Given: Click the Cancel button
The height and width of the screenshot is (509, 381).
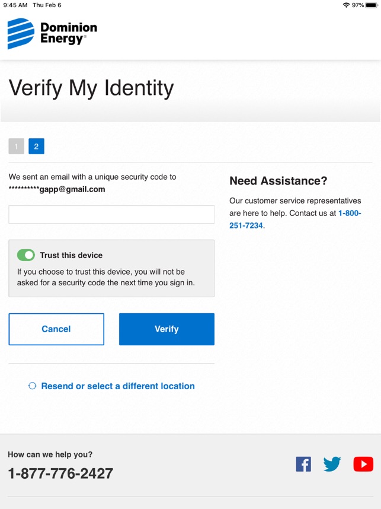Looking at the screenshot, I should point(56,329).
